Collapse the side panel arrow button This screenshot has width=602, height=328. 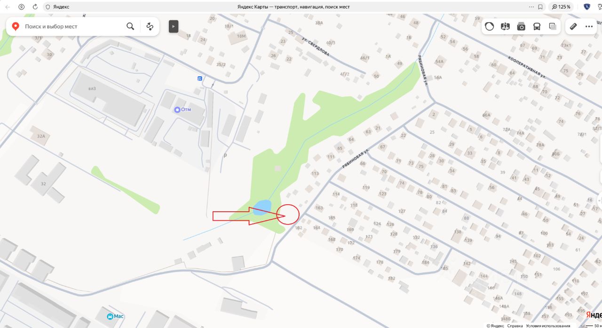[174, 26]
